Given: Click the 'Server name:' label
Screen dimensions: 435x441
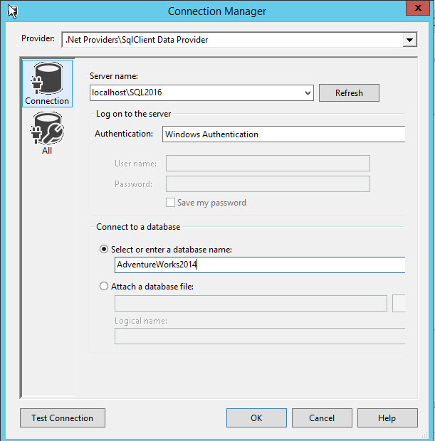Looking at the screenshot, I should 114,76.
